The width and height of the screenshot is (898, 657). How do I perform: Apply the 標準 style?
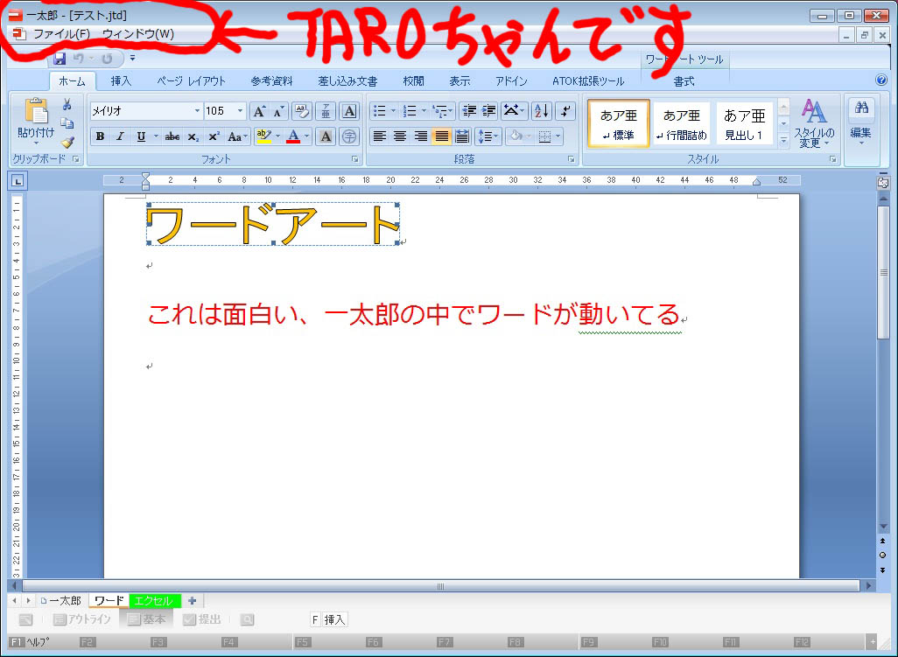(x=619, y=123)
